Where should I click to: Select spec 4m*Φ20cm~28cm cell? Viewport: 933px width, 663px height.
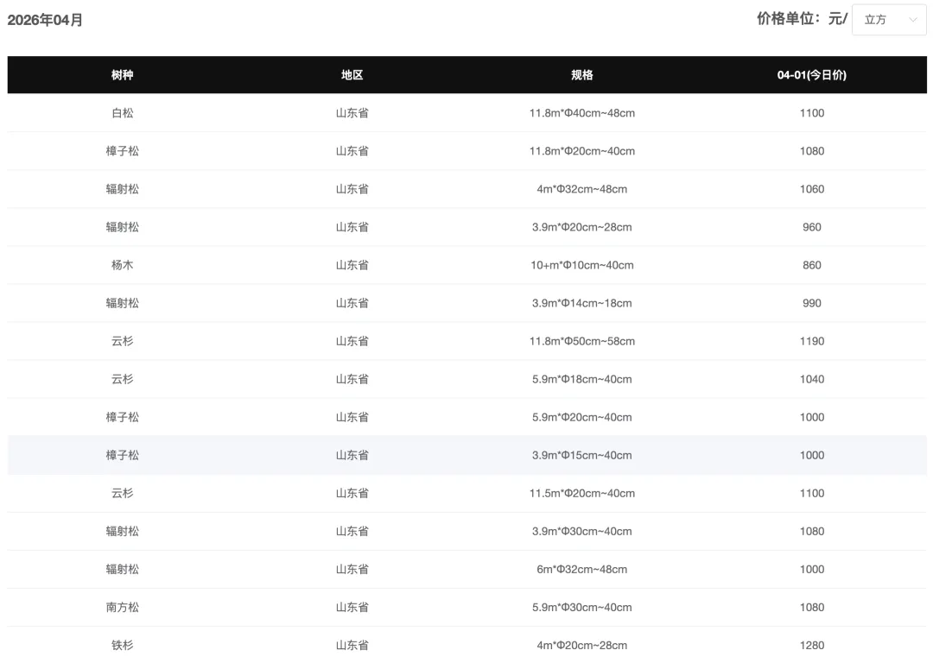click(x=582, y=646)
